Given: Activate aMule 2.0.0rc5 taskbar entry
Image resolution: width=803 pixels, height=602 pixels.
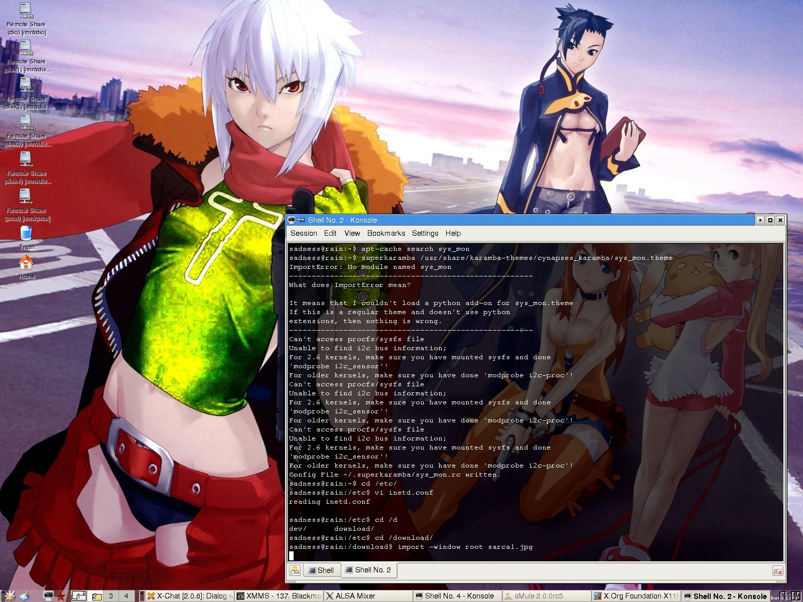Looking at the screenshot, I should [x=547, y=596].
